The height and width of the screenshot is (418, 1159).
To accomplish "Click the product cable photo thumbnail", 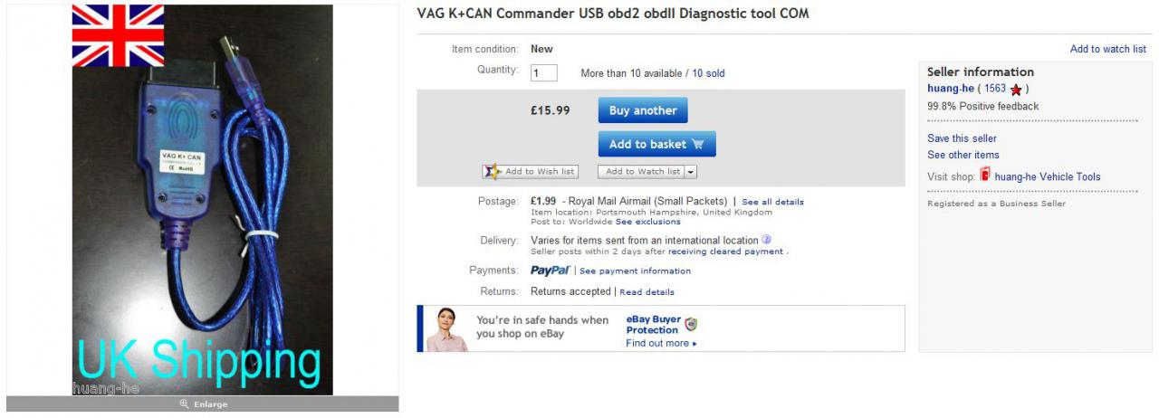I will pyautogui.click(x=202, y=199).
